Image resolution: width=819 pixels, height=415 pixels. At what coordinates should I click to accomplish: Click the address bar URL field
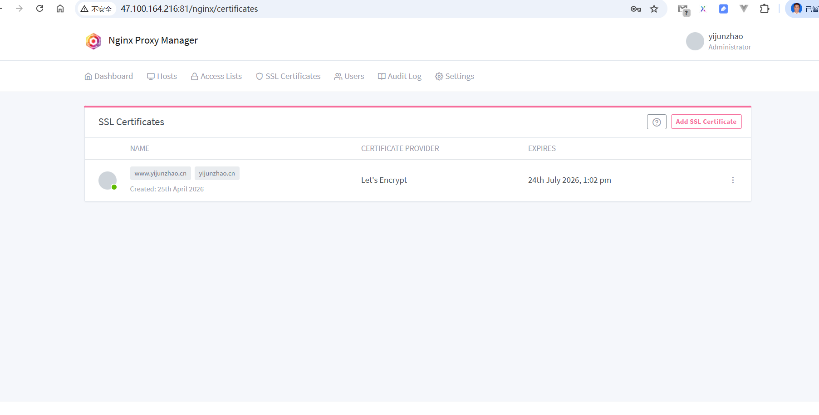coord(318,9)
